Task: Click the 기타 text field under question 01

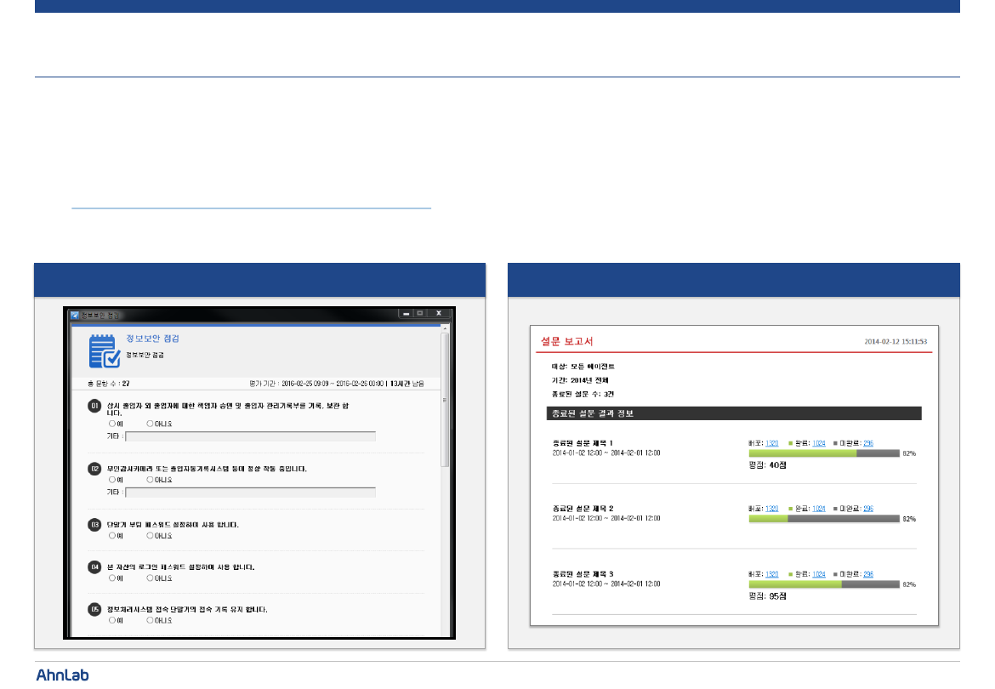Action: point(250,436)
